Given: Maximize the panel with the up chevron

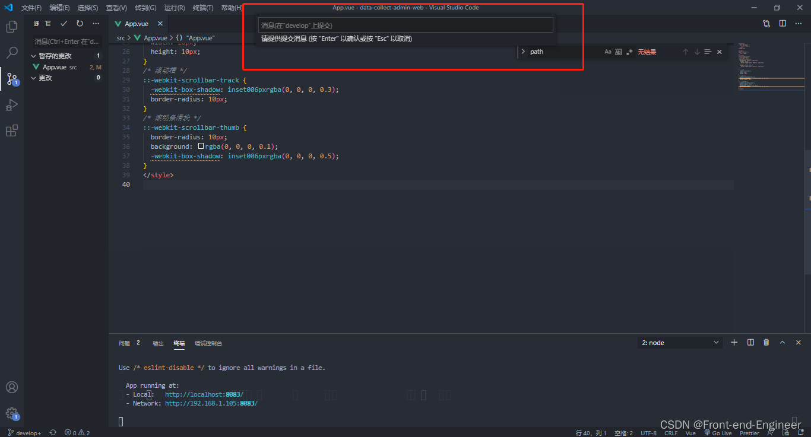Looking at the screenshot, I should click(x=783, y=343).
